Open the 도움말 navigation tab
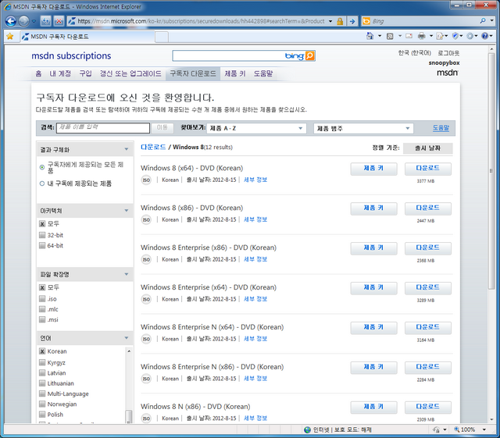Screen dimensions: 500x438 pos(263,73)
